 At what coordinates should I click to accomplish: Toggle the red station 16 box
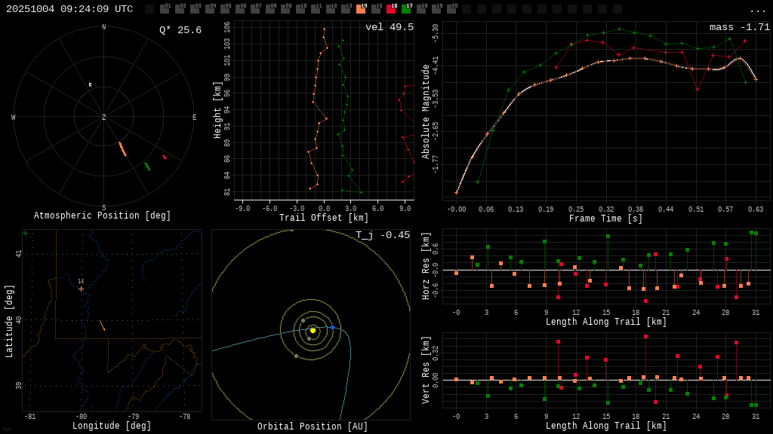click(391, 9)
